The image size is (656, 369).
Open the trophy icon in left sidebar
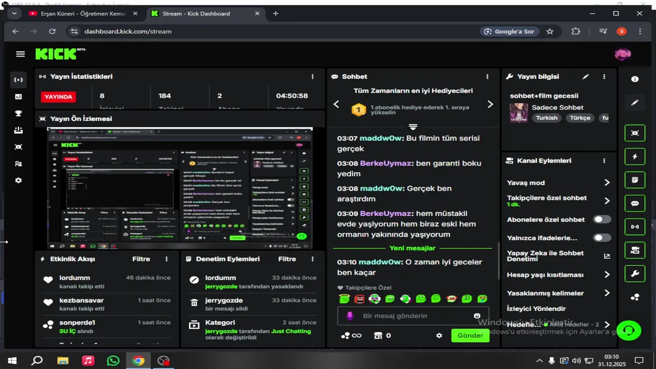[18, 113]
